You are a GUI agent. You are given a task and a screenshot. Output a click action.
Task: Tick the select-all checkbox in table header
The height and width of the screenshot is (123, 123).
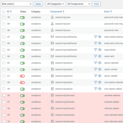click(x=4, y=11)
